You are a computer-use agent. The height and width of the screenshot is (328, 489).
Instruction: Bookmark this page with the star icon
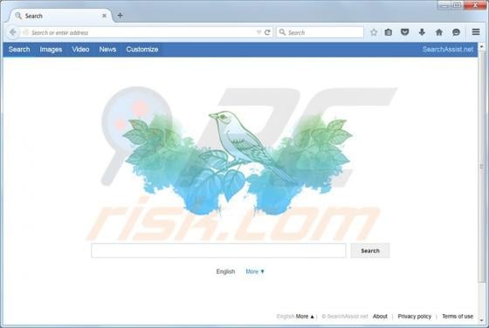tap(374, 32)
